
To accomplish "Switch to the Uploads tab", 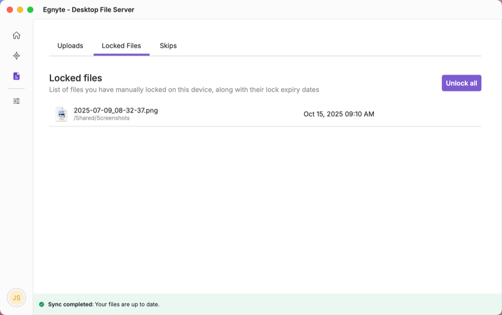I will pyautogui.click(x=70, y=45).
